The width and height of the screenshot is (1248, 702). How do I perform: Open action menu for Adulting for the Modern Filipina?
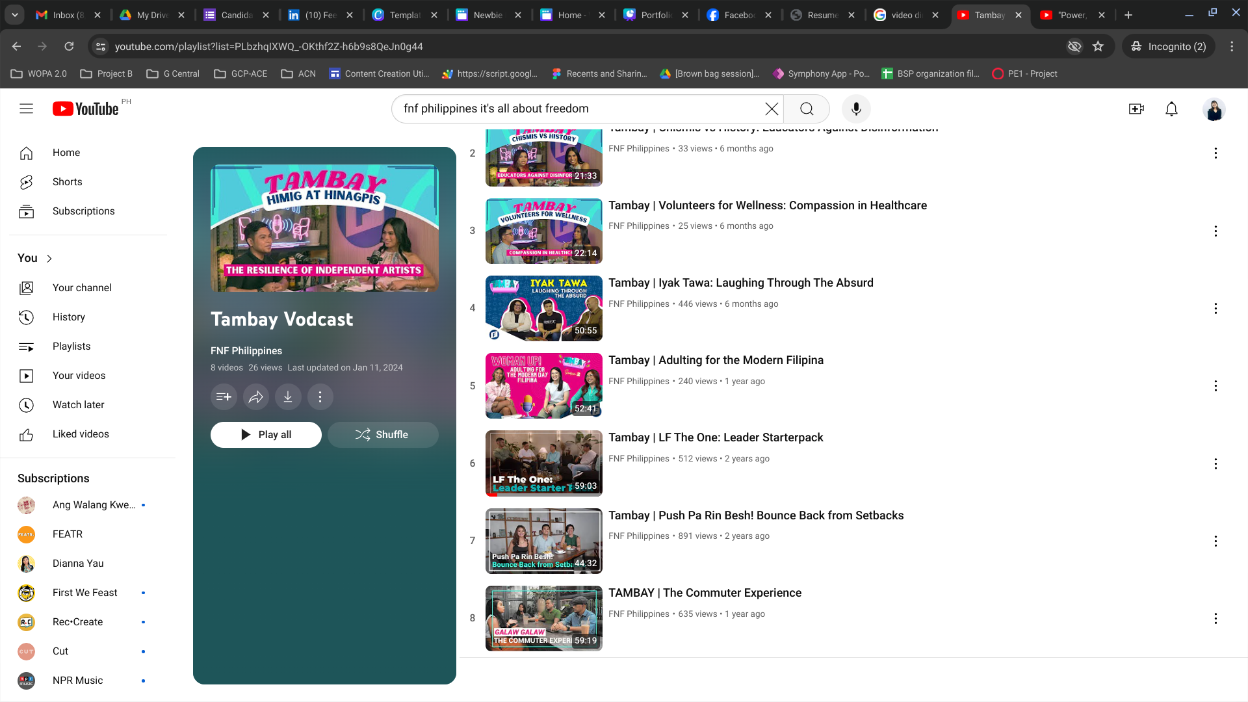coord(1215,385)
